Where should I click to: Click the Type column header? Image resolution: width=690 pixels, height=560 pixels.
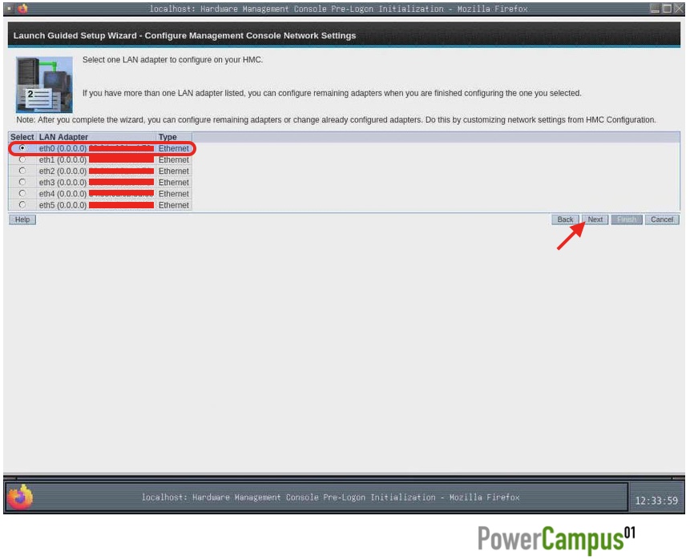pos(167,137)
